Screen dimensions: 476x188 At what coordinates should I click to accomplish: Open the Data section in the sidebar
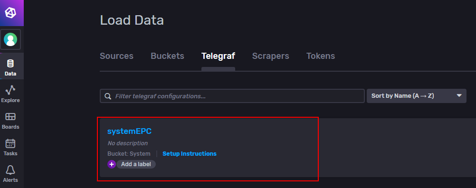point(10,67)
